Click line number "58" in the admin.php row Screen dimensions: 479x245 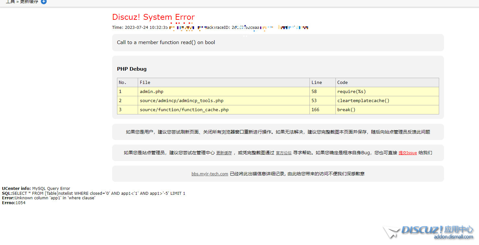322,92
